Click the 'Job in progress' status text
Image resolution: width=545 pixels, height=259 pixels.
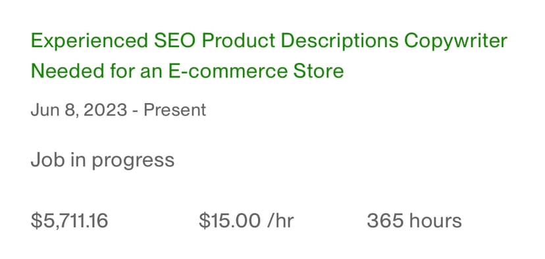point(103,161)
